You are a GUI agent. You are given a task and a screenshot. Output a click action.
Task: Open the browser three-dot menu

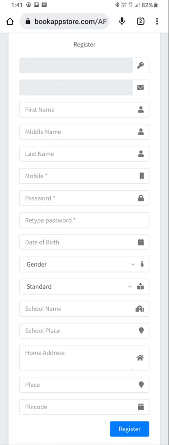coord(157,21)
